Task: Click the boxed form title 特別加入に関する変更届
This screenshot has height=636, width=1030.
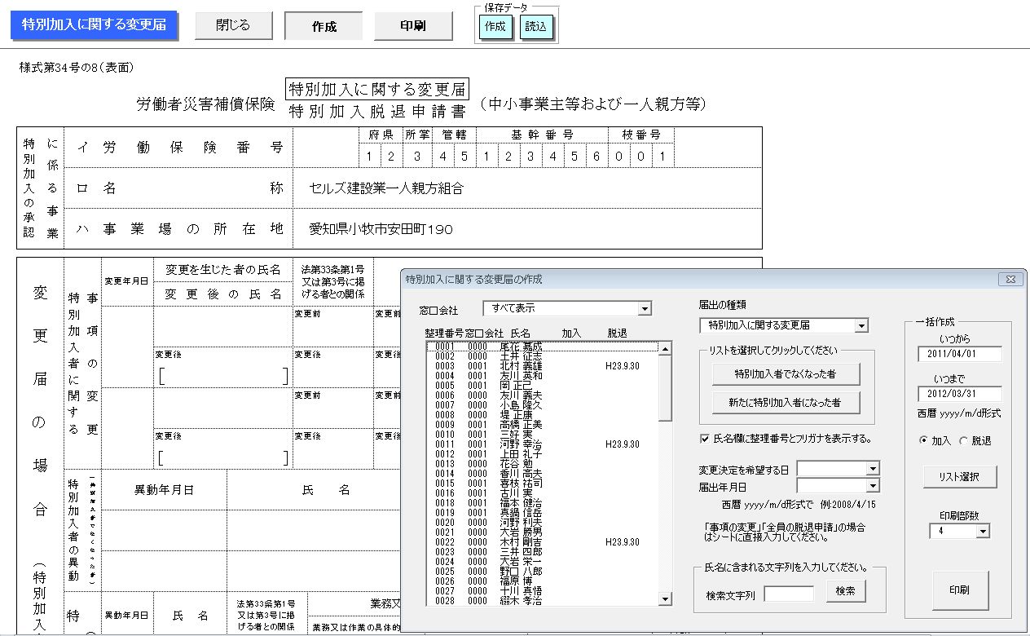Action: point(376,89)
